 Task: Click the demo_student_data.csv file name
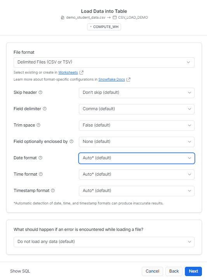tap(86, 18)
